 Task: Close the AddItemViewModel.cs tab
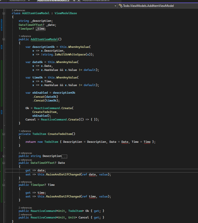click(79, 1)
